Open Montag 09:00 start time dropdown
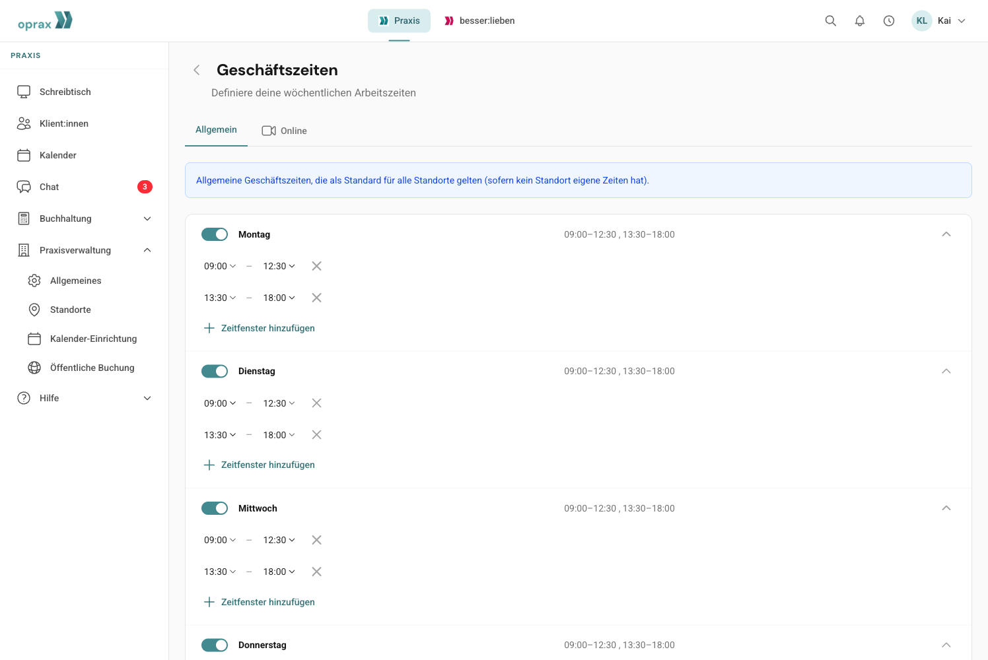The width and height of the screenshot is (988, 660). 220,266
